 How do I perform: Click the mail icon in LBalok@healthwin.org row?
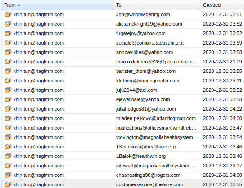point(8,156)
